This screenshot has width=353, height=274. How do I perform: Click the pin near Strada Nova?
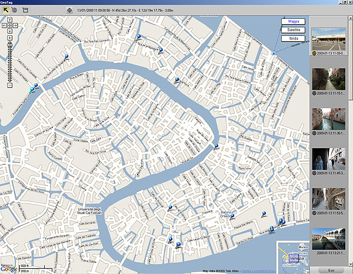coord(176,80)
